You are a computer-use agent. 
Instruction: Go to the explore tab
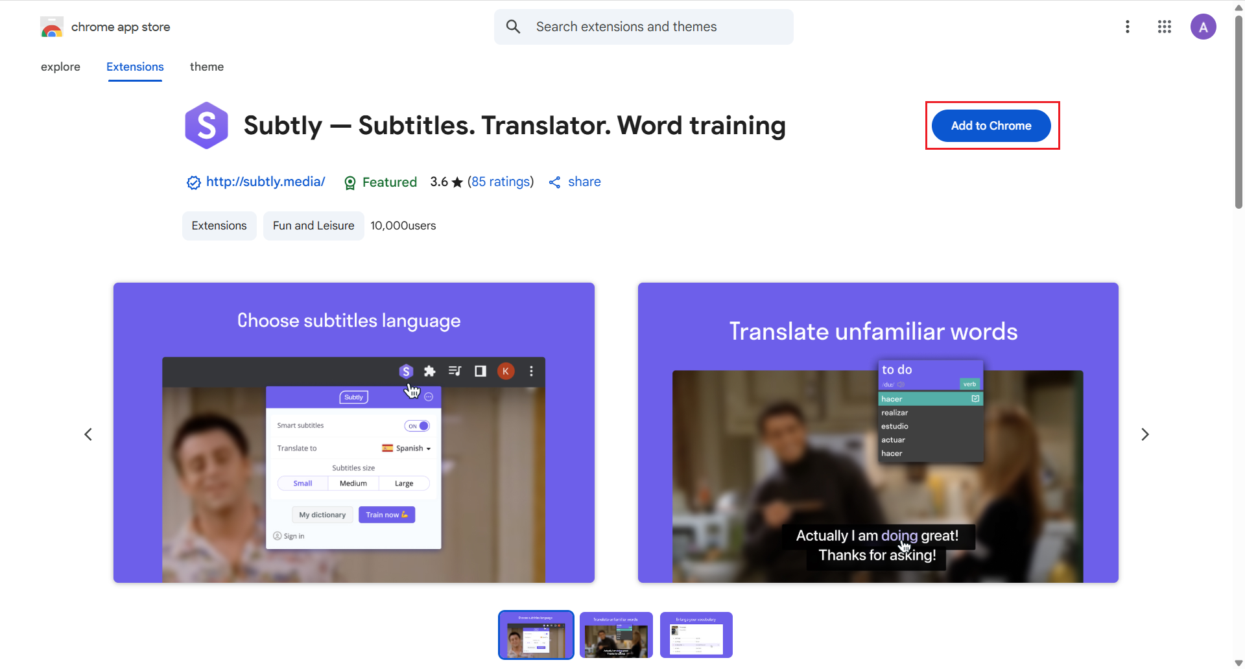[61, 67]
